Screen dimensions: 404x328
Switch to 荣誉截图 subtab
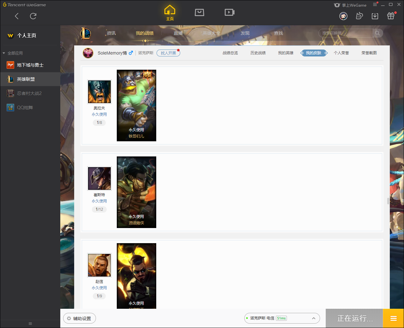[369, 53]
